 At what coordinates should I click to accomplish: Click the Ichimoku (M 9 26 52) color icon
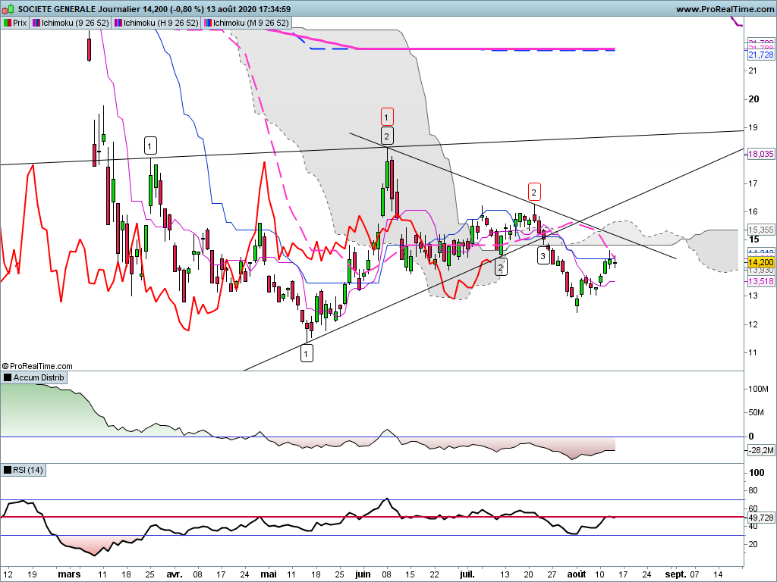pos(208,23)
